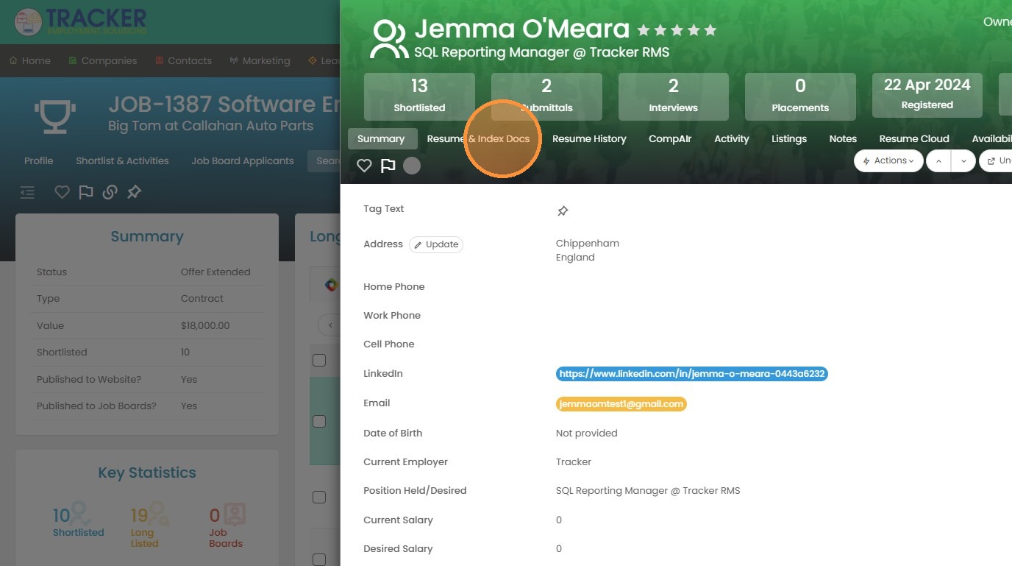
Task: Click the 22 Apr 2024 Registered tile
Action: (927, 95)
